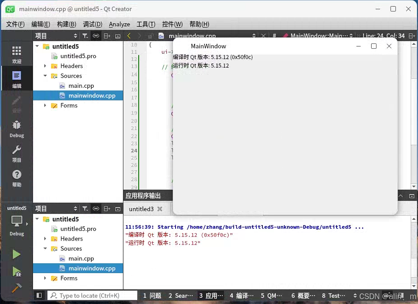Click the code editor vertical scrollbar
Image resolution: width=418 pixels, height=304 pixels.
[x=414, y=115]
